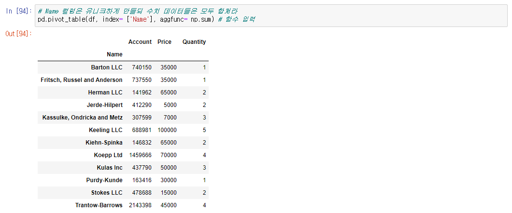The width and height of the screenshot is (512, 213).
Task: Select the Keeling LLC row label
Action: [105, 130]
